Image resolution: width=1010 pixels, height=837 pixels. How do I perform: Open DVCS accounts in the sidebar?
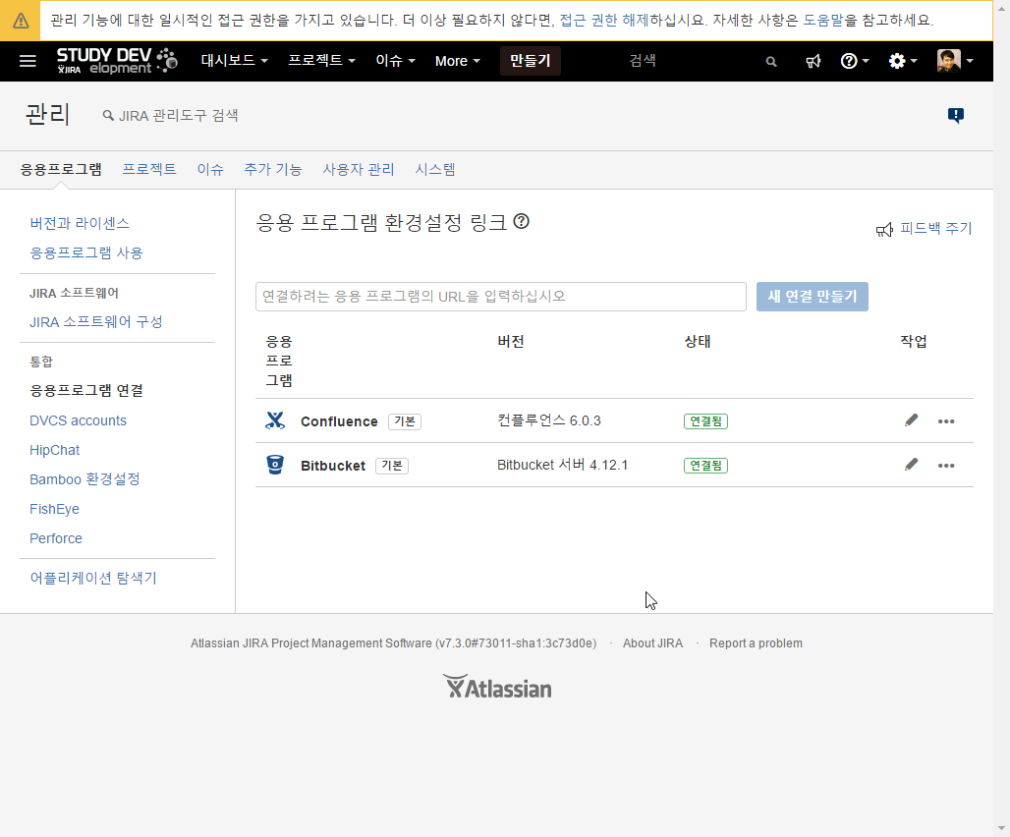[x=79, y=420]
